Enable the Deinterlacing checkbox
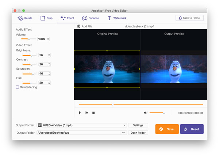The height and width of the screenshot is (156, 219). coord(17,87)
